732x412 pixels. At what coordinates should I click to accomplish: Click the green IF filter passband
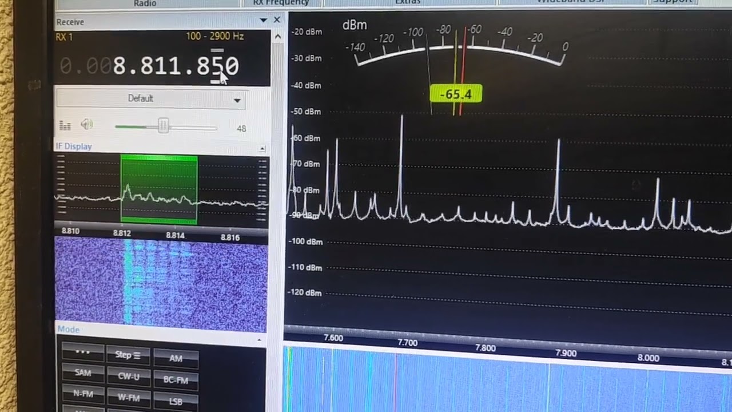(159, 189)
